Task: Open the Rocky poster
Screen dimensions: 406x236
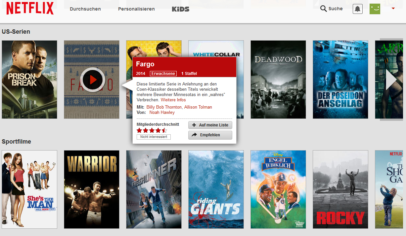Action: [340, 189]
